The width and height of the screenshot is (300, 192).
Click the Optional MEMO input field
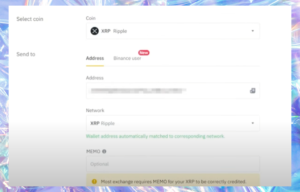pyautogui.click(x=173, y=164)
